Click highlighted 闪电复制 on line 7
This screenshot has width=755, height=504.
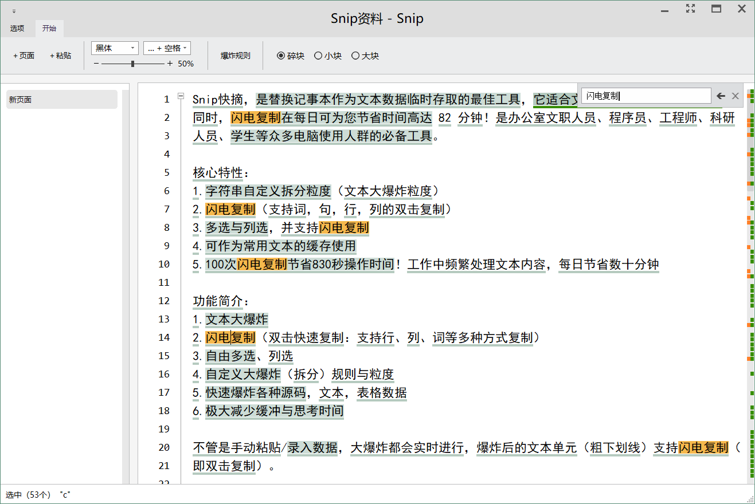(x=230, y=209)
